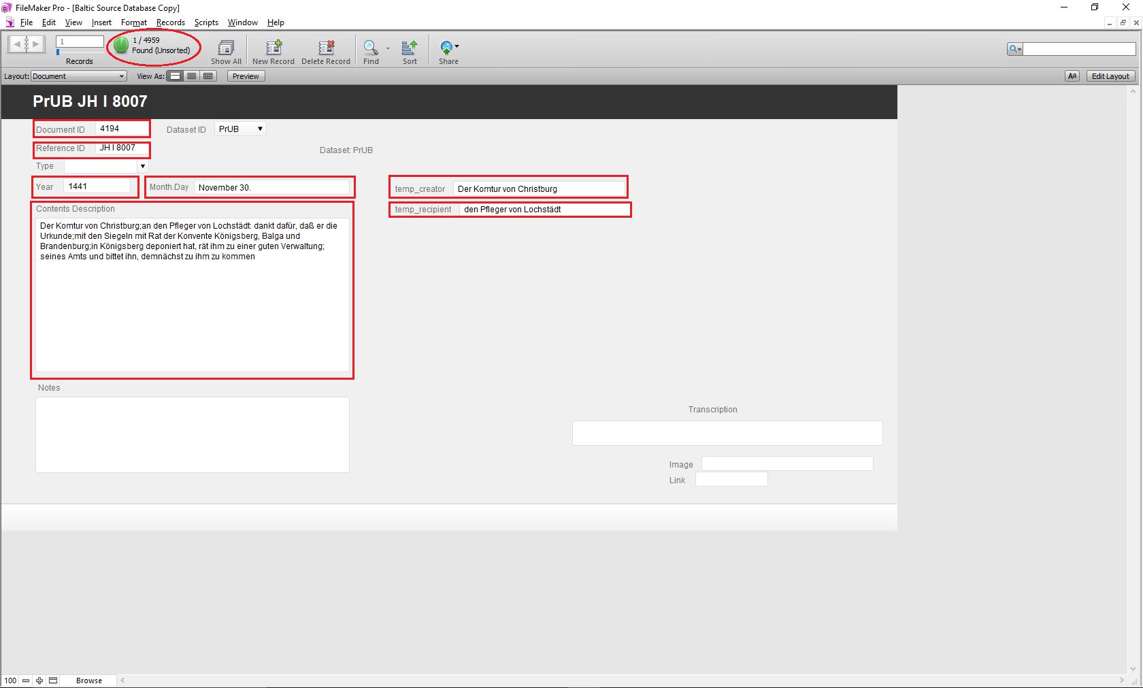Open the Format menu
Viewport: 1143px width, 688px height.
pyautogui.click(x=134, y=22)
